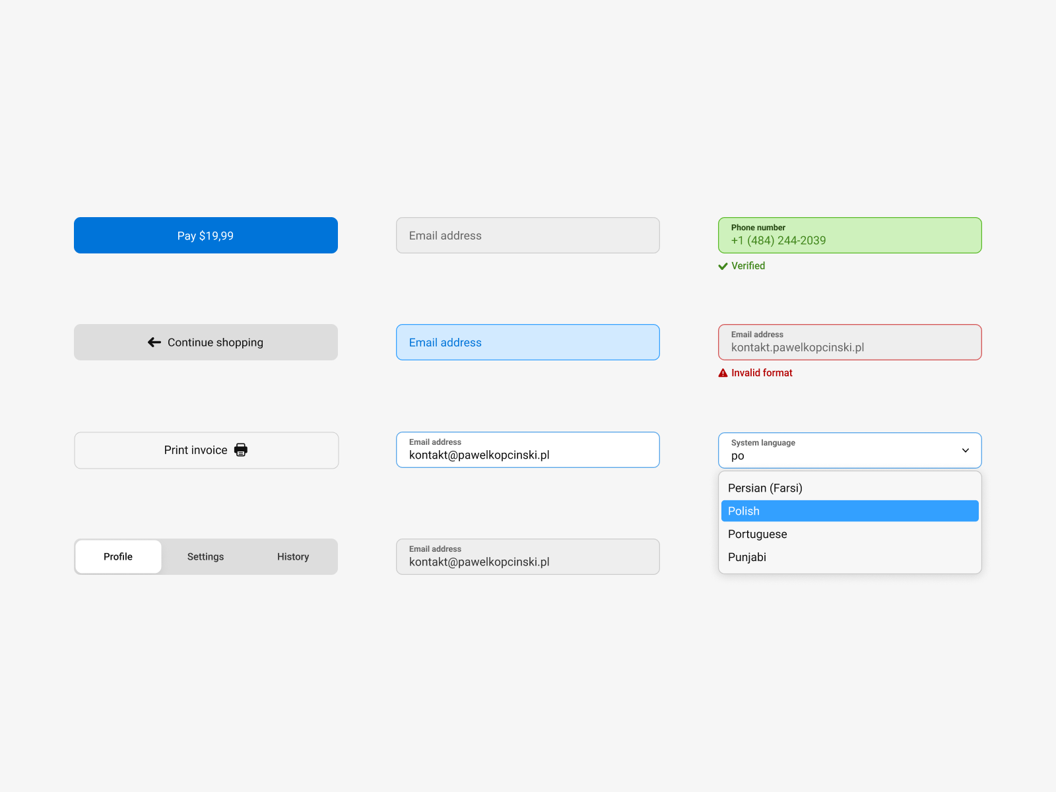
Task: Click the chevron on System language selector
Action: (966, 450)
